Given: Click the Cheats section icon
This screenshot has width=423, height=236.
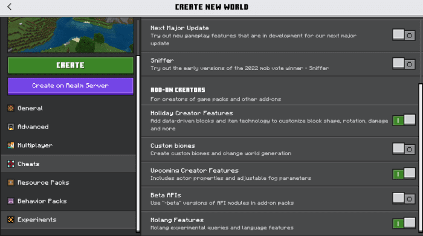Looking at the screenshot, I should coord(11,164).
